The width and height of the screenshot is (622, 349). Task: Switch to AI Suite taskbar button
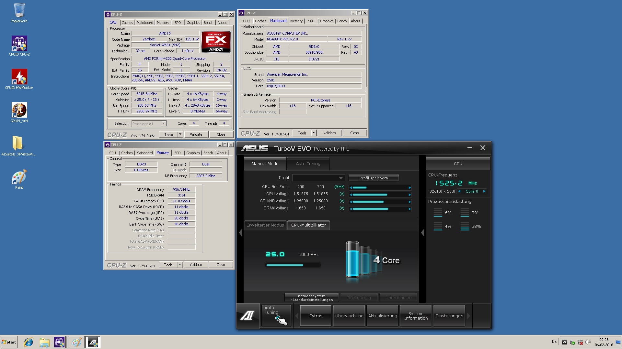93,342
